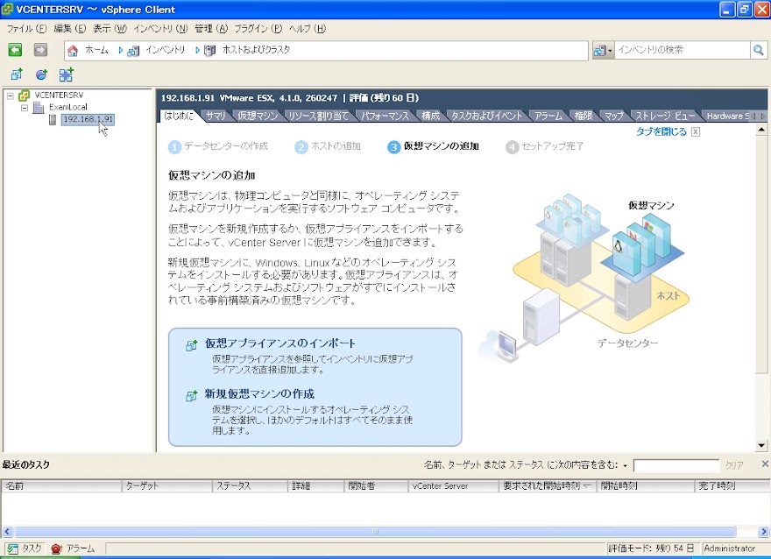Expand the arrow after ホーム breadcrumb
Screen dimensions: 771x559
point(121,50)
